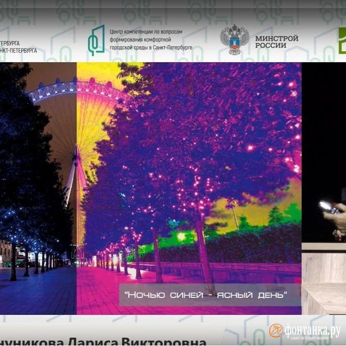Click the МИНСТРОЙ РОССИИ text

pos(277,42)
